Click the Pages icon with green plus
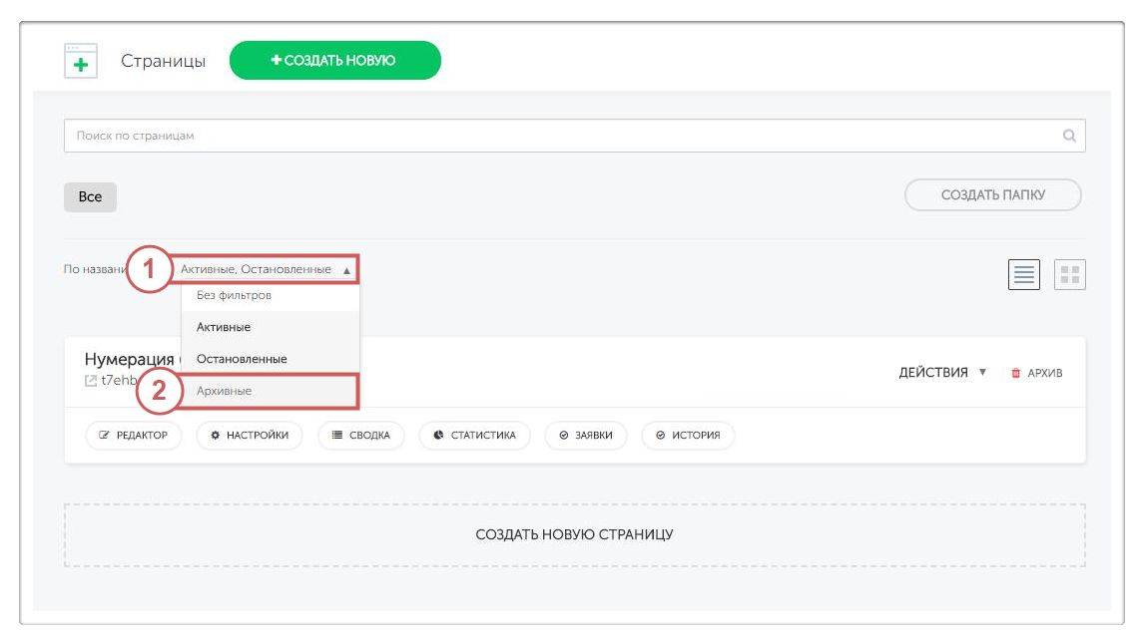This screenshot has height=639, width=1143. click(x=80, y=61)
